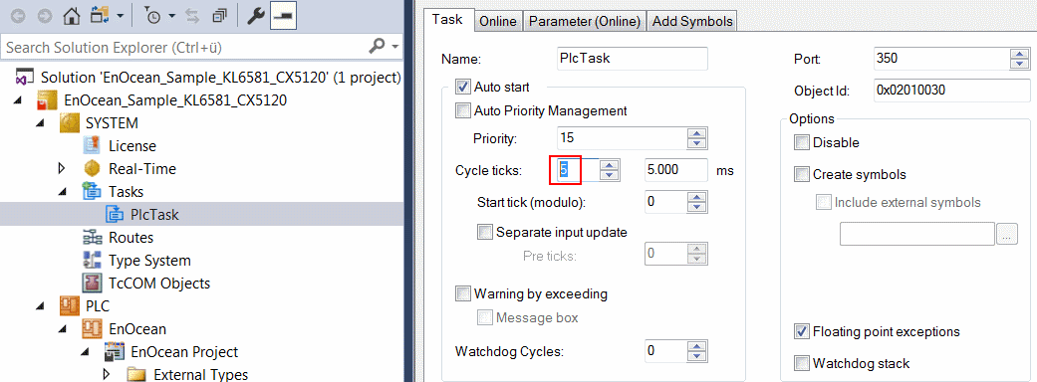Open the Add Symbols tab

pos(692,21)
